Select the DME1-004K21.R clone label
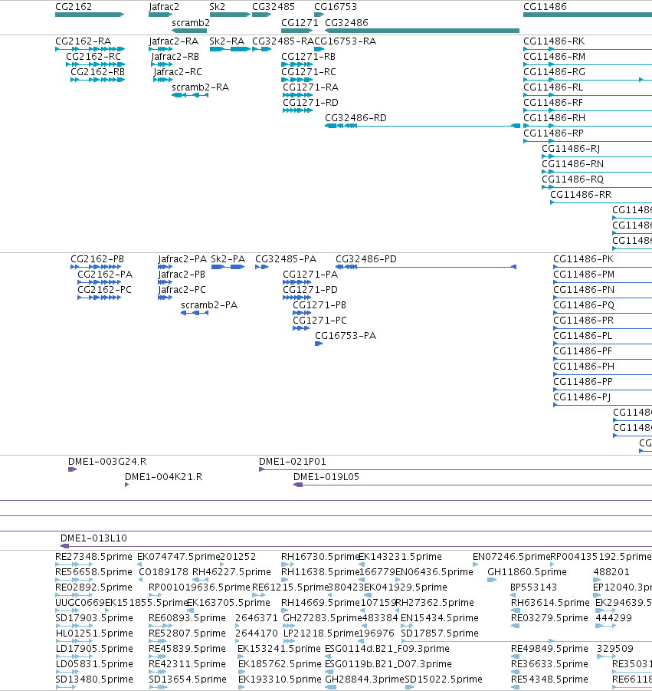Image resolution: width=652 pixels, height=691 pixels. (x=164, y=477)
